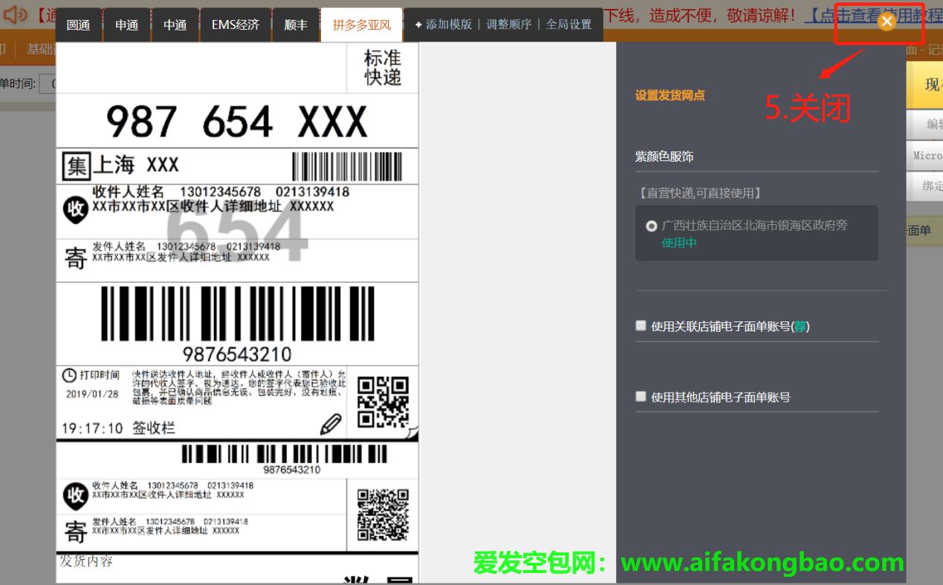Switch to the 中通 tab
943x585 pixels.
(175, 25)
